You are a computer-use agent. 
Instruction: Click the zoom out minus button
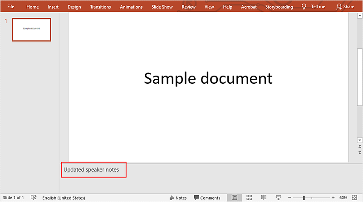click(x=289, y=197)
